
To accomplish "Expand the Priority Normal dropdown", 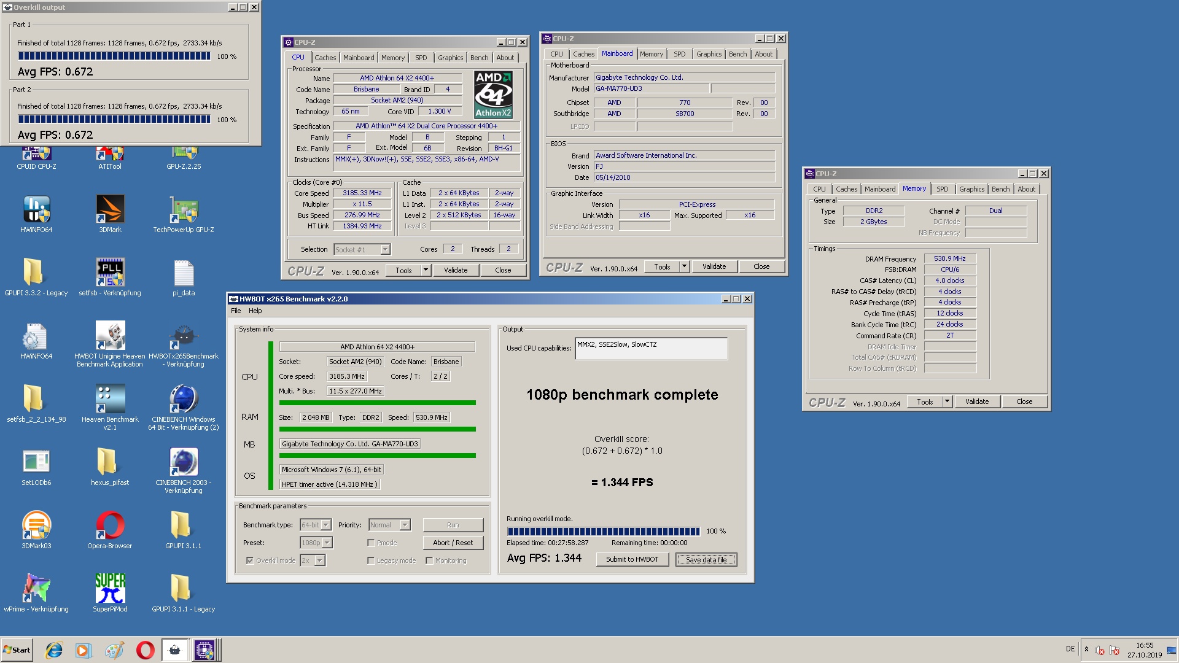I will click(x=405, y=525).
